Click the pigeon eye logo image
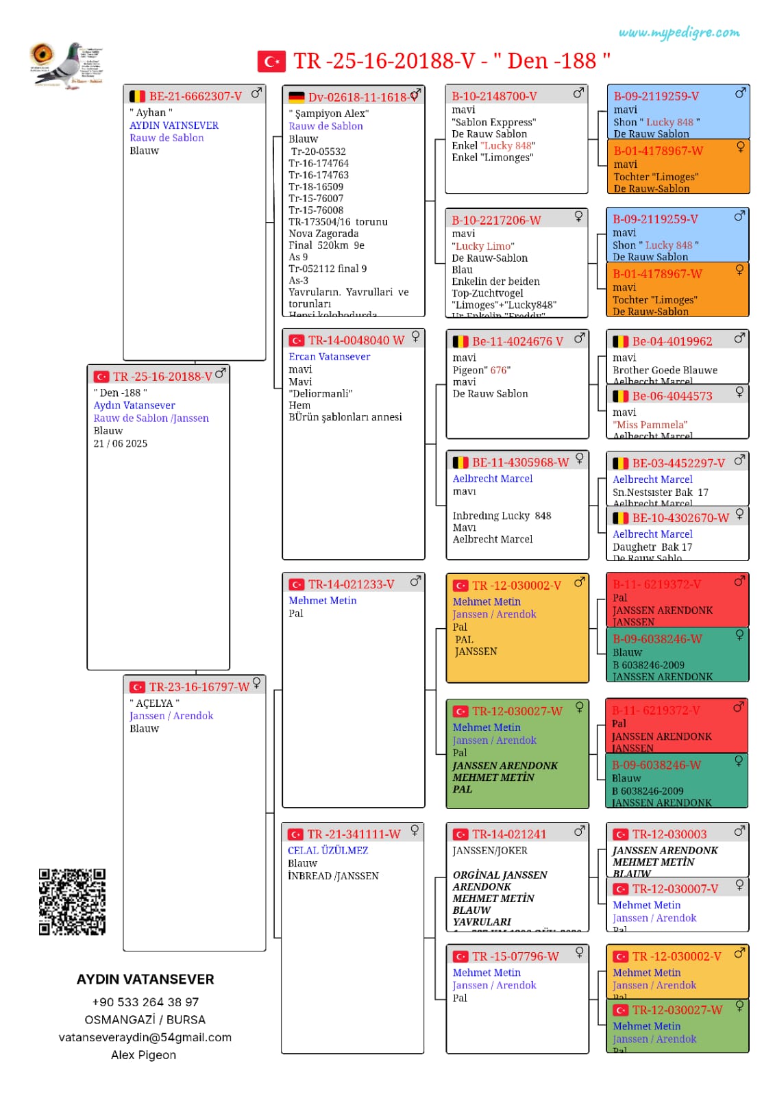Image resolution: width=775 pixels, height=1096 pixels. pos(66,65)
